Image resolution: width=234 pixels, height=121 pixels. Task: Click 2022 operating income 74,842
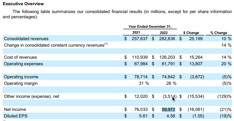pos(168,77)
